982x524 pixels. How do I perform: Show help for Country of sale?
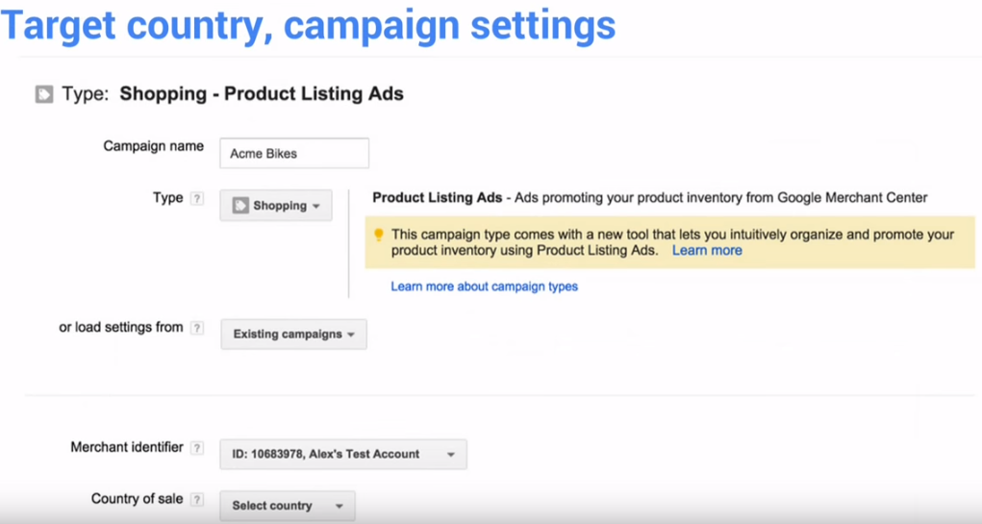(x=196, y=500)
